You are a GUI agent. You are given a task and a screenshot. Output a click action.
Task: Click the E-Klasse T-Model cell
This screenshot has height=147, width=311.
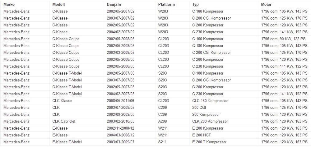[67, 142]
